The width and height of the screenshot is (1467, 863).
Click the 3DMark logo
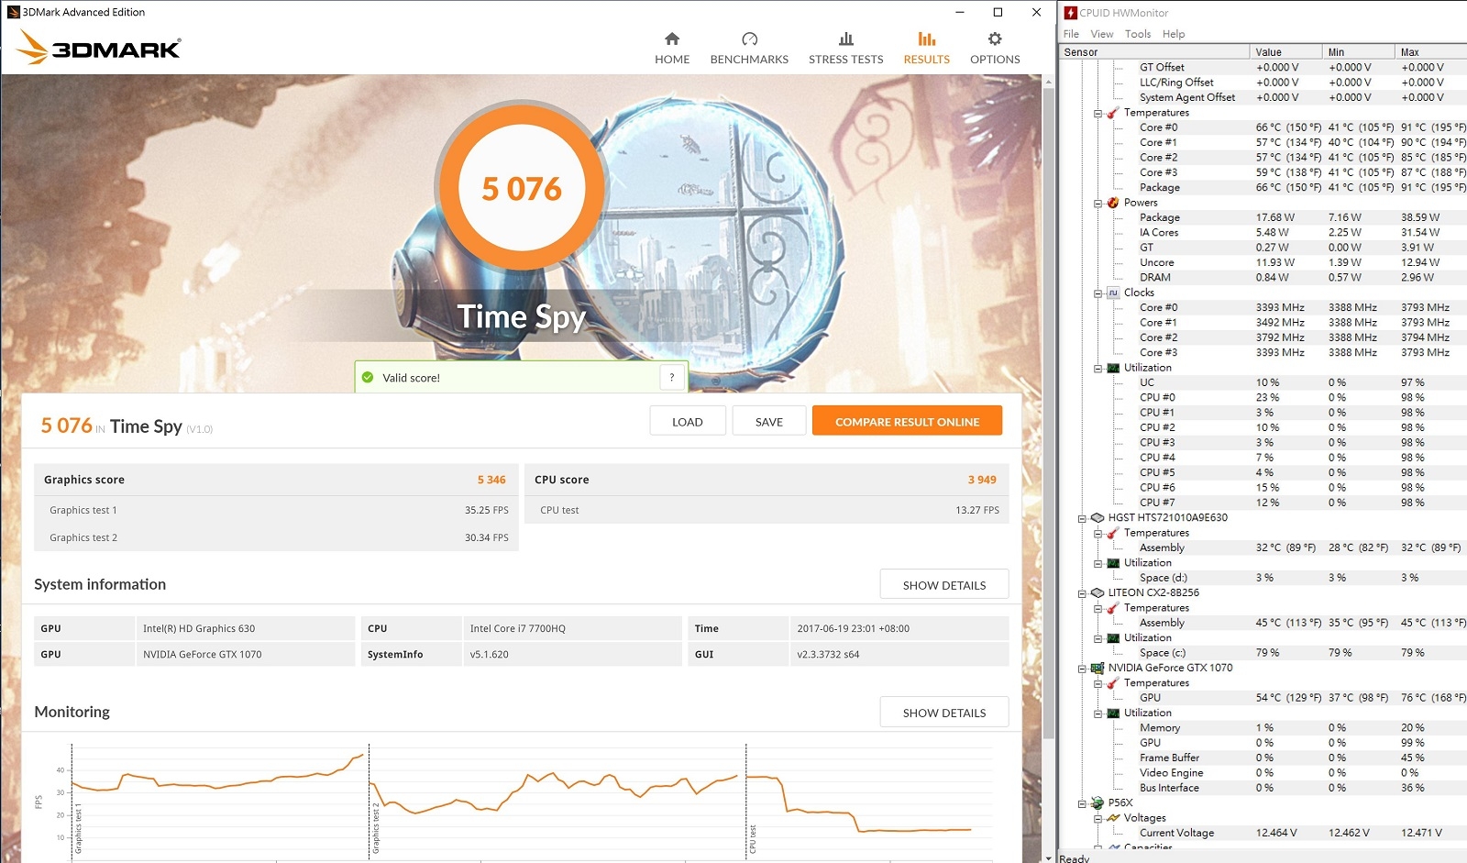pos(99,47)
